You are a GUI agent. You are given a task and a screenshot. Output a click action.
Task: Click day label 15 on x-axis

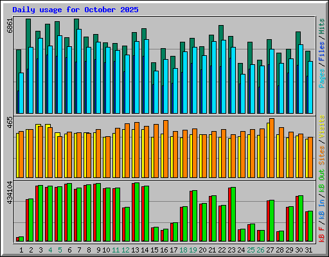154,250
